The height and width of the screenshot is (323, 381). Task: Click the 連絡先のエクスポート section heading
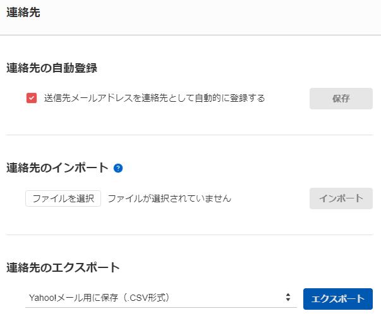pos(63,267)
